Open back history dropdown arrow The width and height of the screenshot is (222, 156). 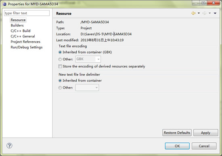199,13
